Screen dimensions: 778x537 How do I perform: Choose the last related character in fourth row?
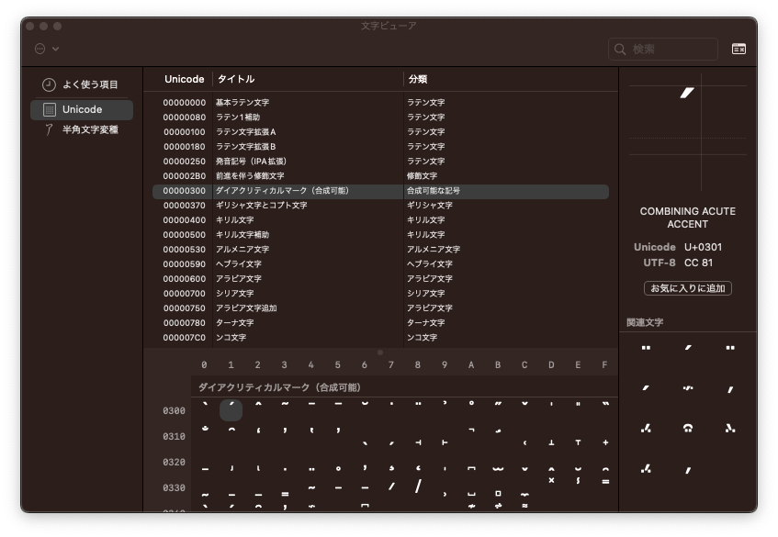pyautogui.click(x=688, y=470)
